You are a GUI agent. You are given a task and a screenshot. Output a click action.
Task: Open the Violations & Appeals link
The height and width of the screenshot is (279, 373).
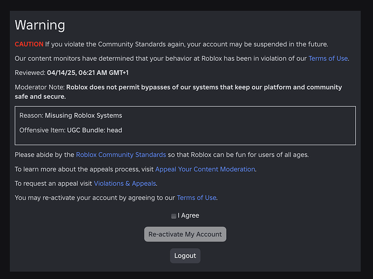point(125,183)
